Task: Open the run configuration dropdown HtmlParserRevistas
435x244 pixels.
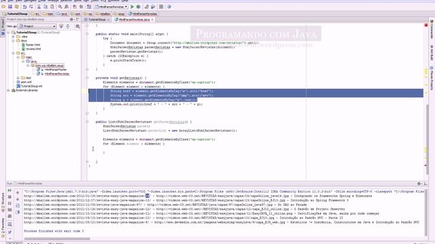Action: pos(111,7)
